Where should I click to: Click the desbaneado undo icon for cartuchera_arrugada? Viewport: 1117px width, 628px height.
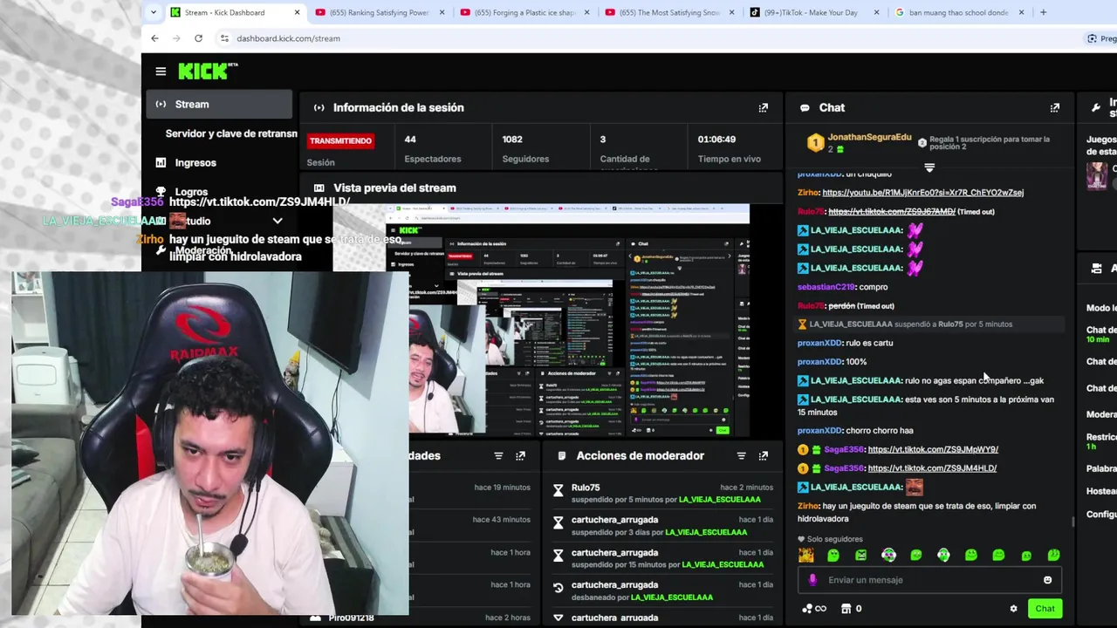click(558, 589)
